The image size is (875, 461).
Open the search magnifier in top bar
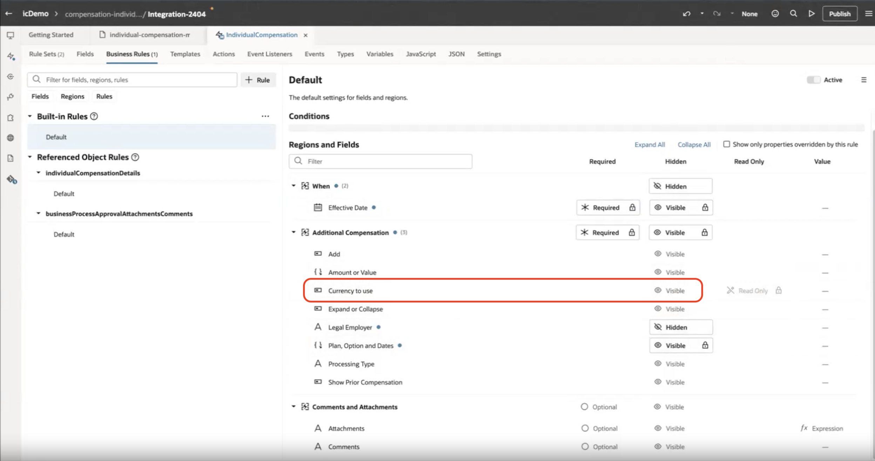793,14
